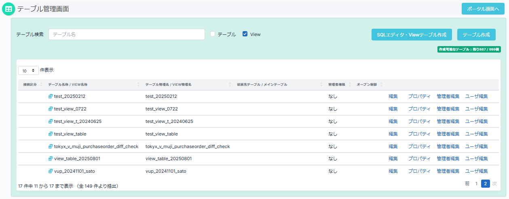
Task: Uncheck the View checkbox filter
Action: coord(245,34)
